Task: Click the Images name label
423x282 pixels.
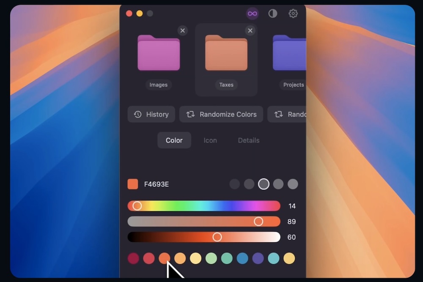Action: coord(158,85)
